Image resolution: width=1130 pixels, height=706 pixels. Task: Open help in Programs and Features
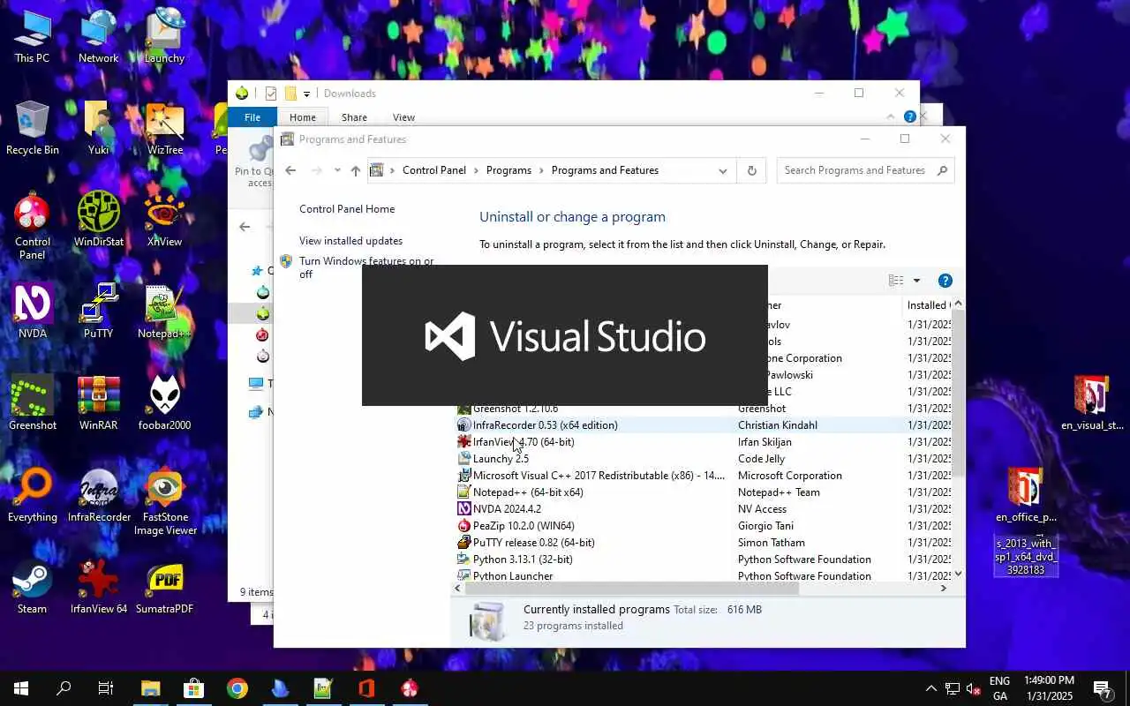point(945,281)
